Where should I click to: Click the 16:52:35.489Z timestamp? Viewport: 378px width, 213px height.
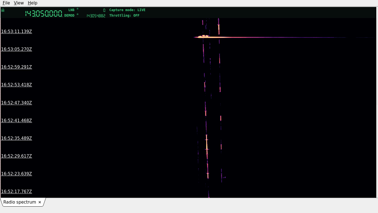16,138
